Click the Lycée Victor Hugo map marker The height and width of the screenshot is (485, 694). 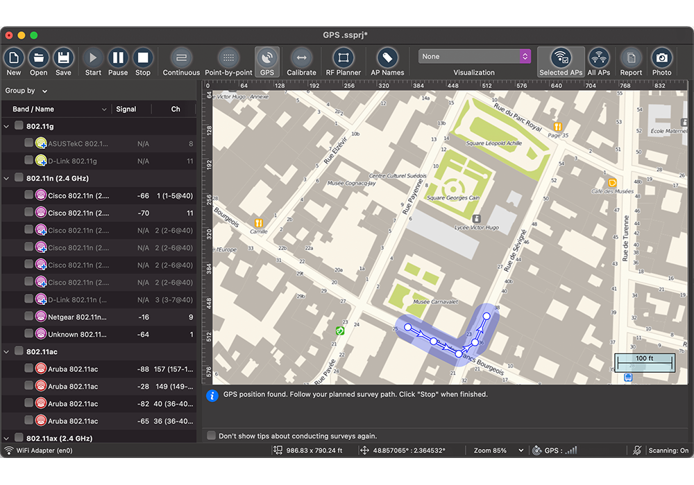476,219
